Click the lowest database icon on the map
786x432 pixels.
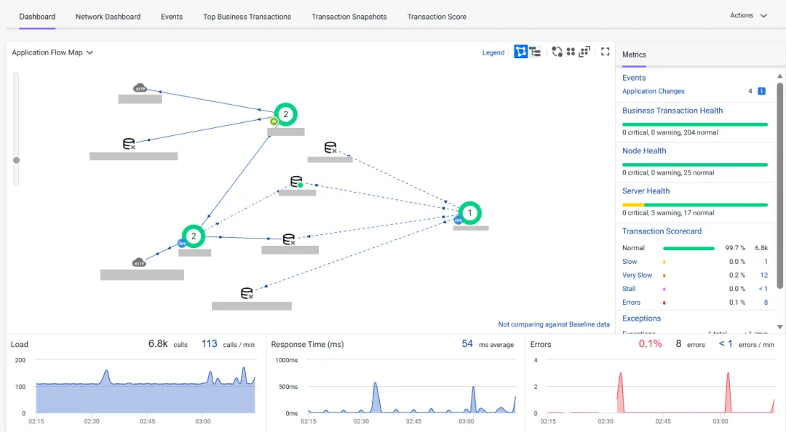(x=247, y=293)
